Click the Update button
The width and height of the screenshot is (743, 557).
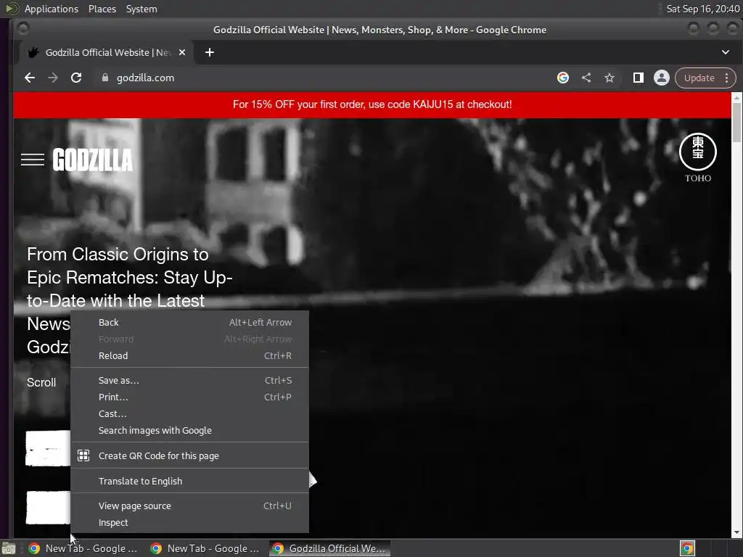699,78
